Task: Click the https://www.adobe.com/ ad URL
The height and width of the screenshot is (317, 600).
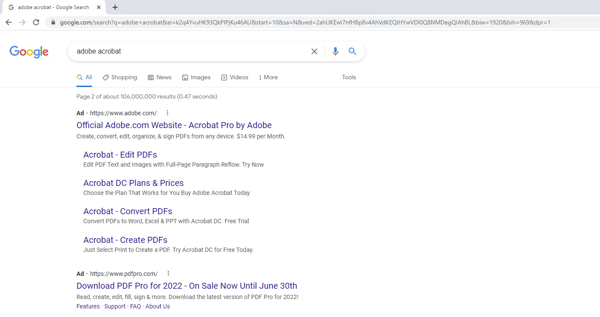Action: coord(123,113)
